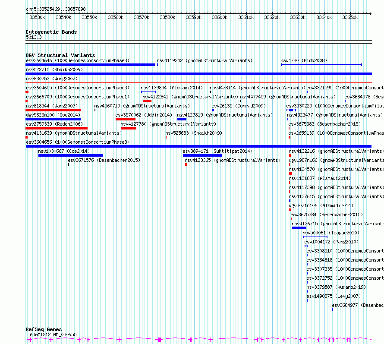Viewport: 384px width, 344px height.
Task: Select dgv3071n106 (Alsmadi2014) label
Action: 321,205
